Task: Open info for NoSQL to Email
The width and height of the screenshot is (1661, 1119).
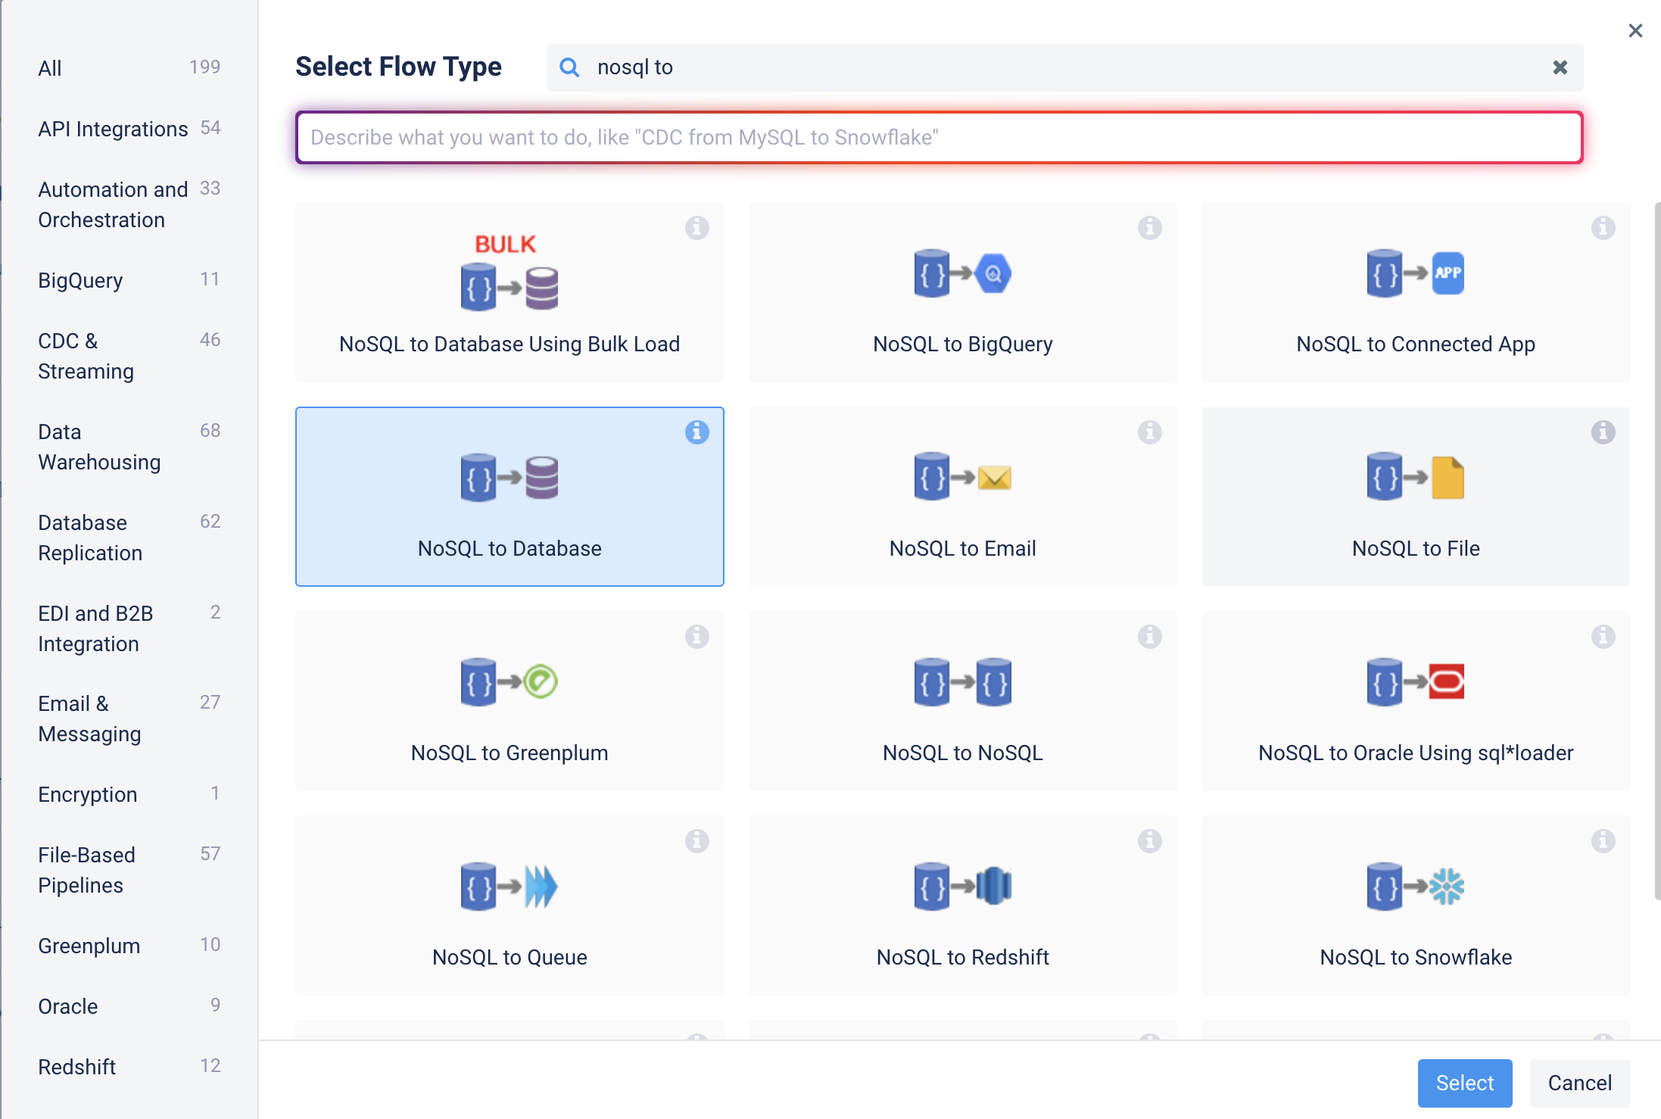Action: coord(1149,432)
